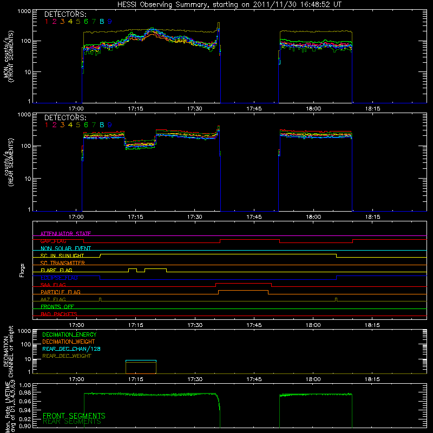Click the ATTENUATOR_STATE flag label

pyautogui.click(x=65, y=234)
